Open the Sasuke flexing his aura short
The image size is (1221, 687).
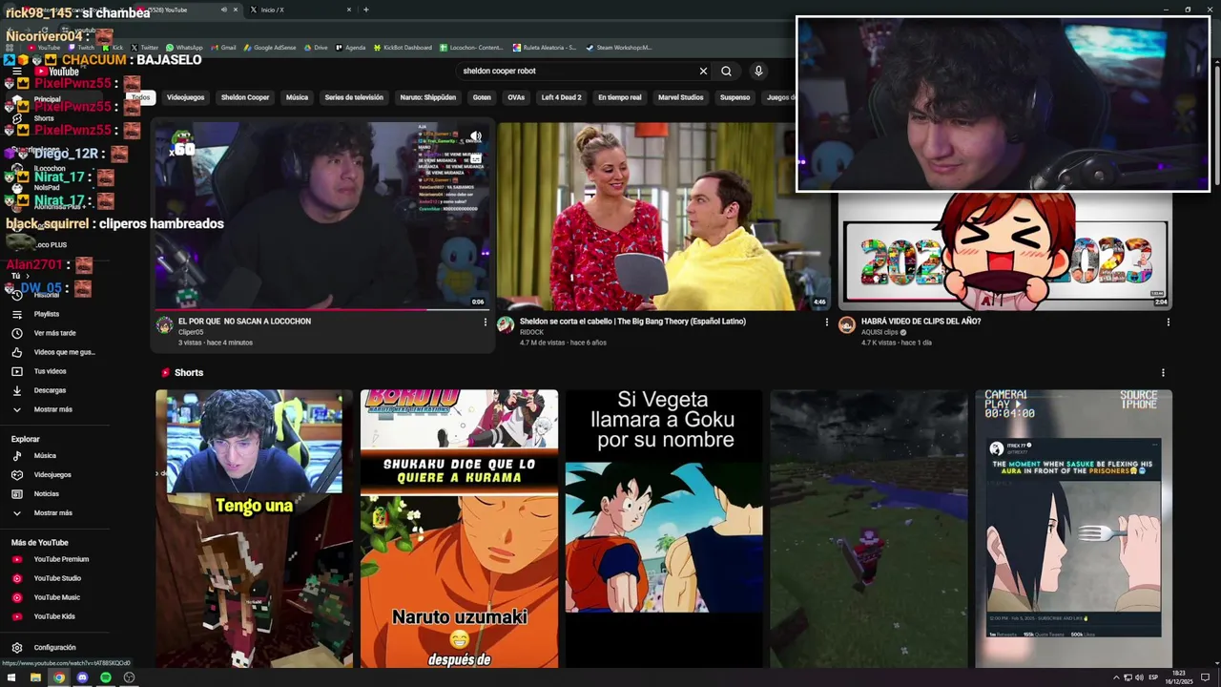[1073, 529]
